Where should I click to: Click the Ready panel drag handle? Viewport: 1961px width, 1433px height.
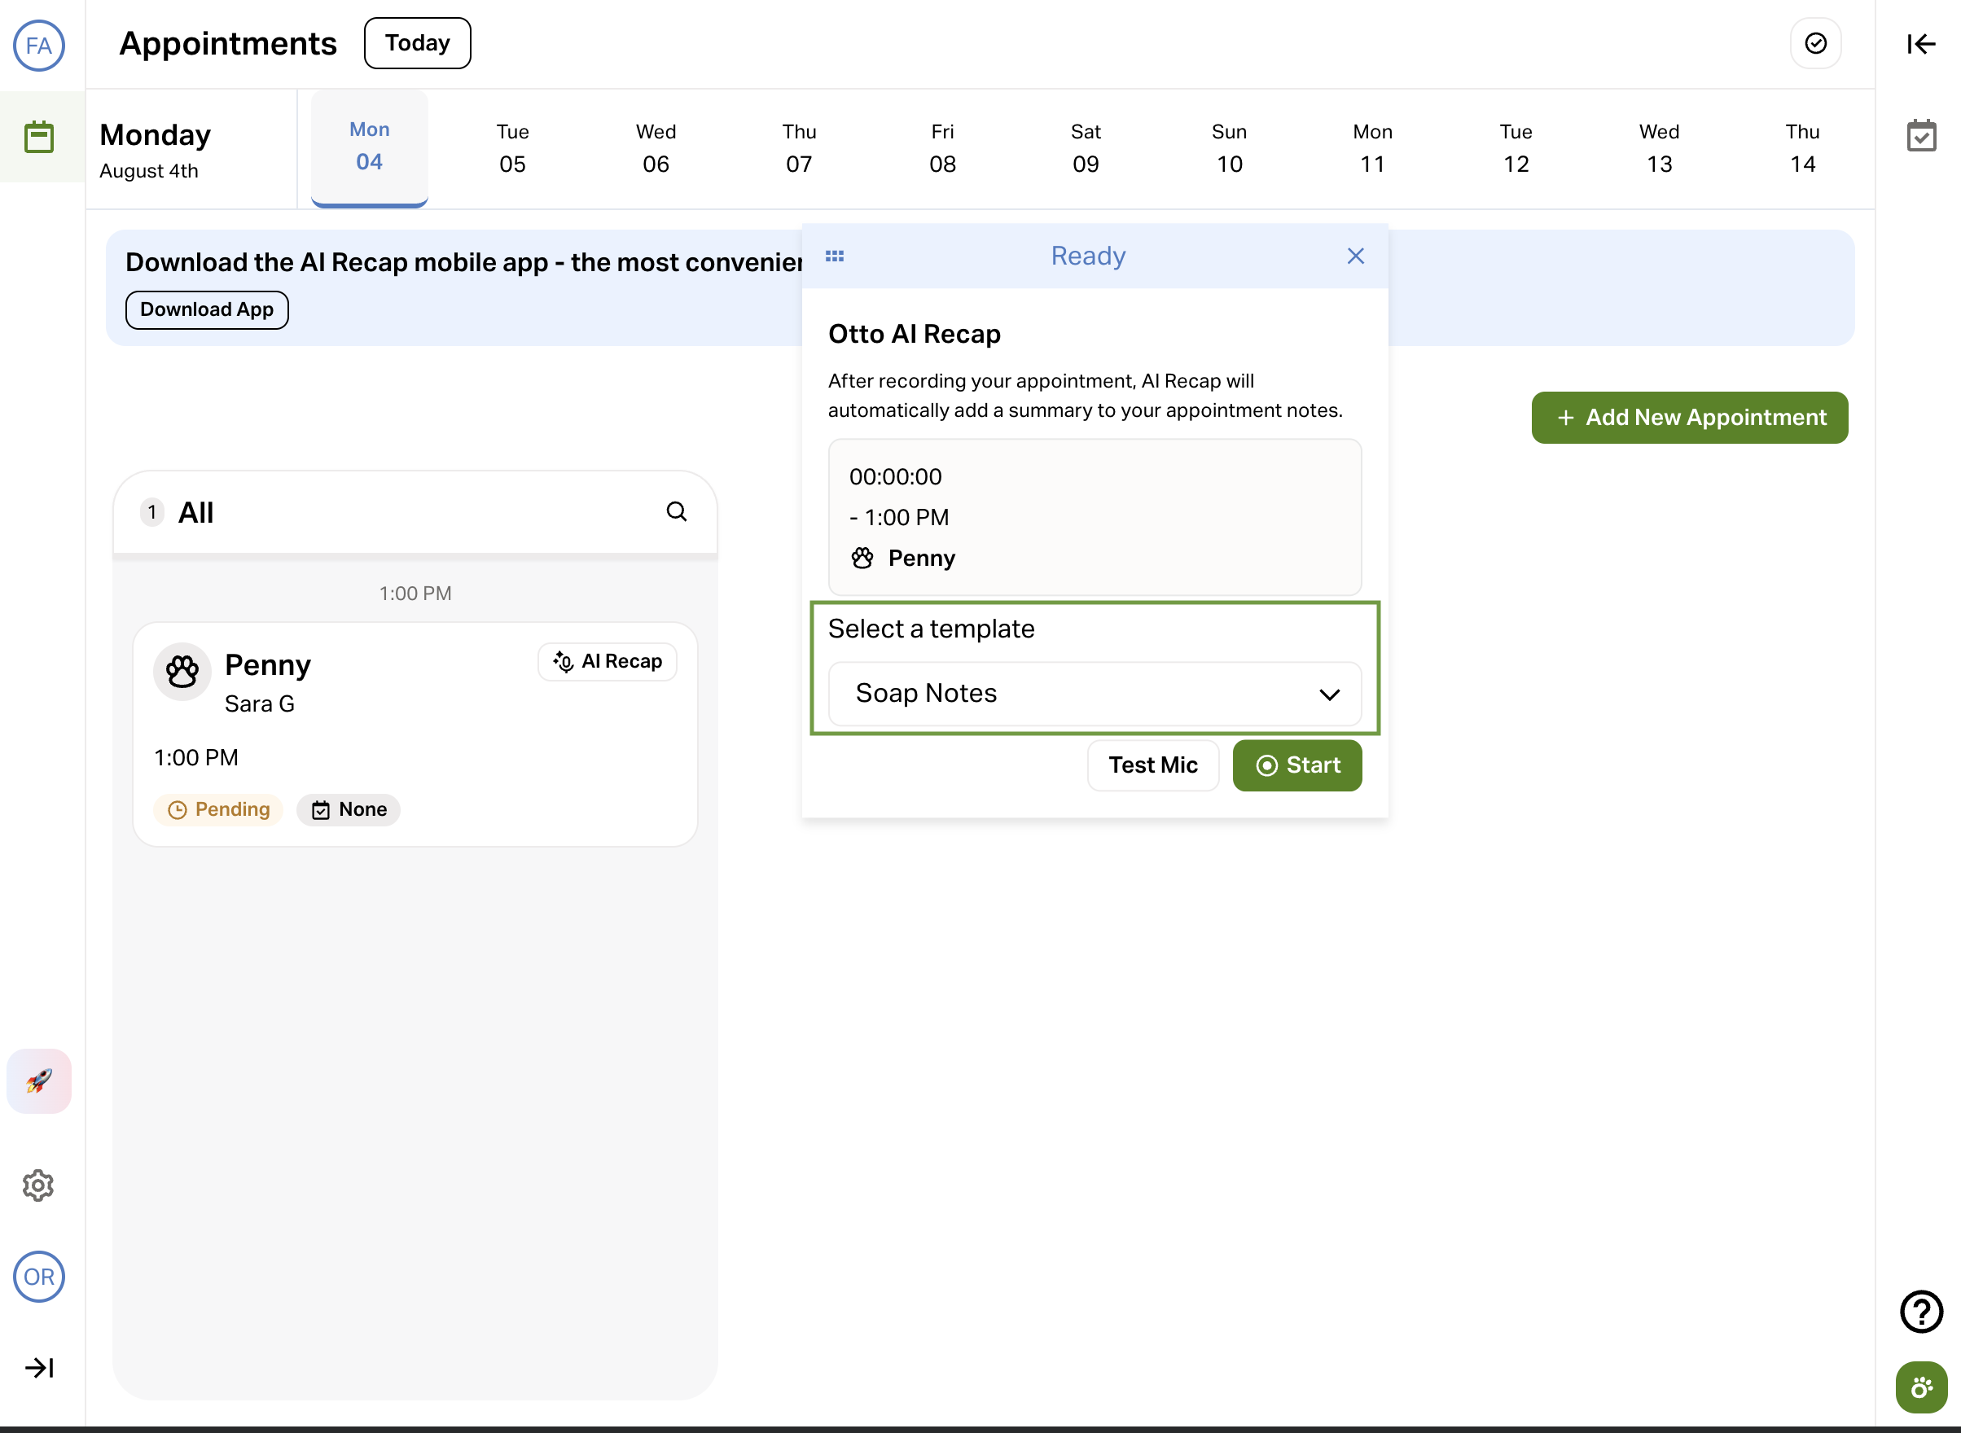point(835,256)
